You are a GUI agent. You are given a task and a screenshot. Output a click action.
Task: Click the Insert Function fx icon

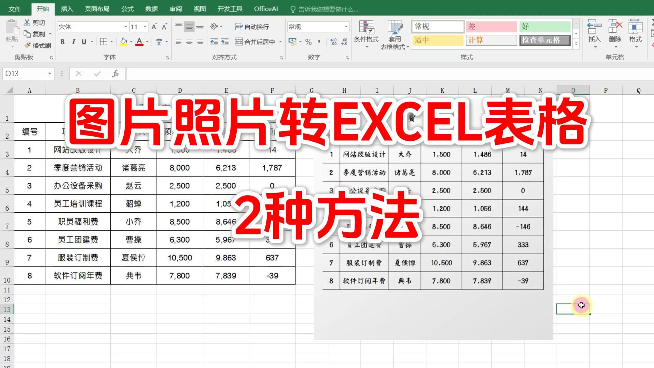click(115, 73)
